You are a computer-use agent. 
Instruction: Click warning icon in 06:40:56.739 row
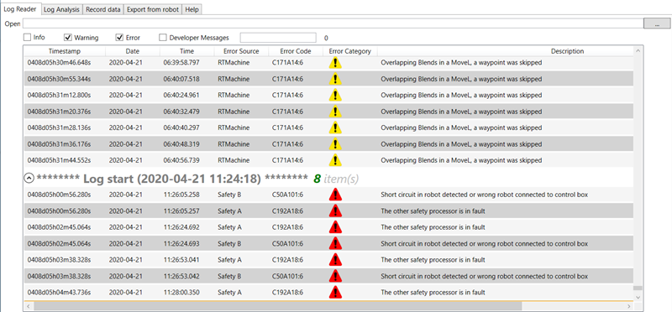coord(335,160)
